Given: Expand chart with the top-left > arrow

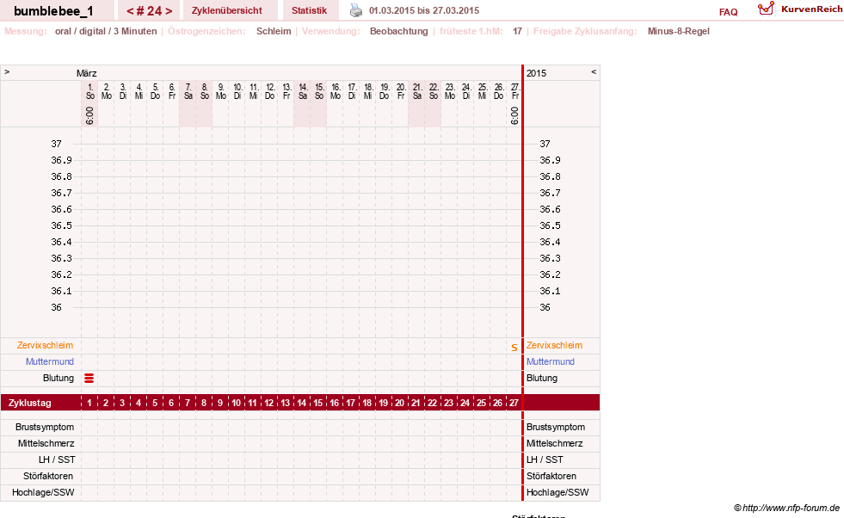Looking at the screenshot, I should tap(7, 71).
